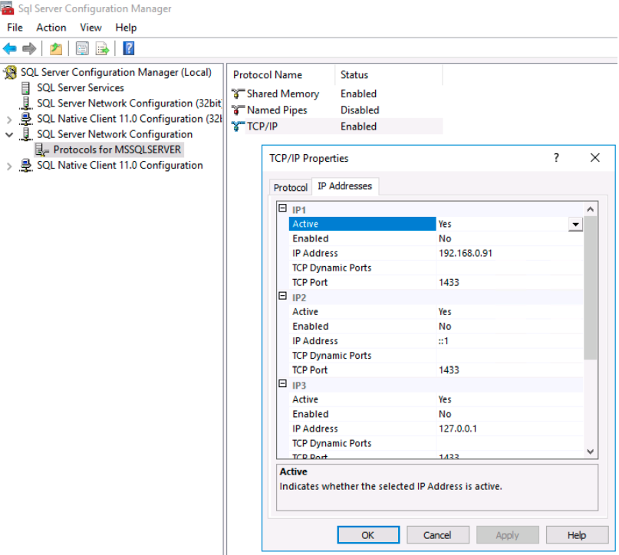Select the IP3 Enabled value field
Screen dimensions: 619x555
[x=509, y=414]
